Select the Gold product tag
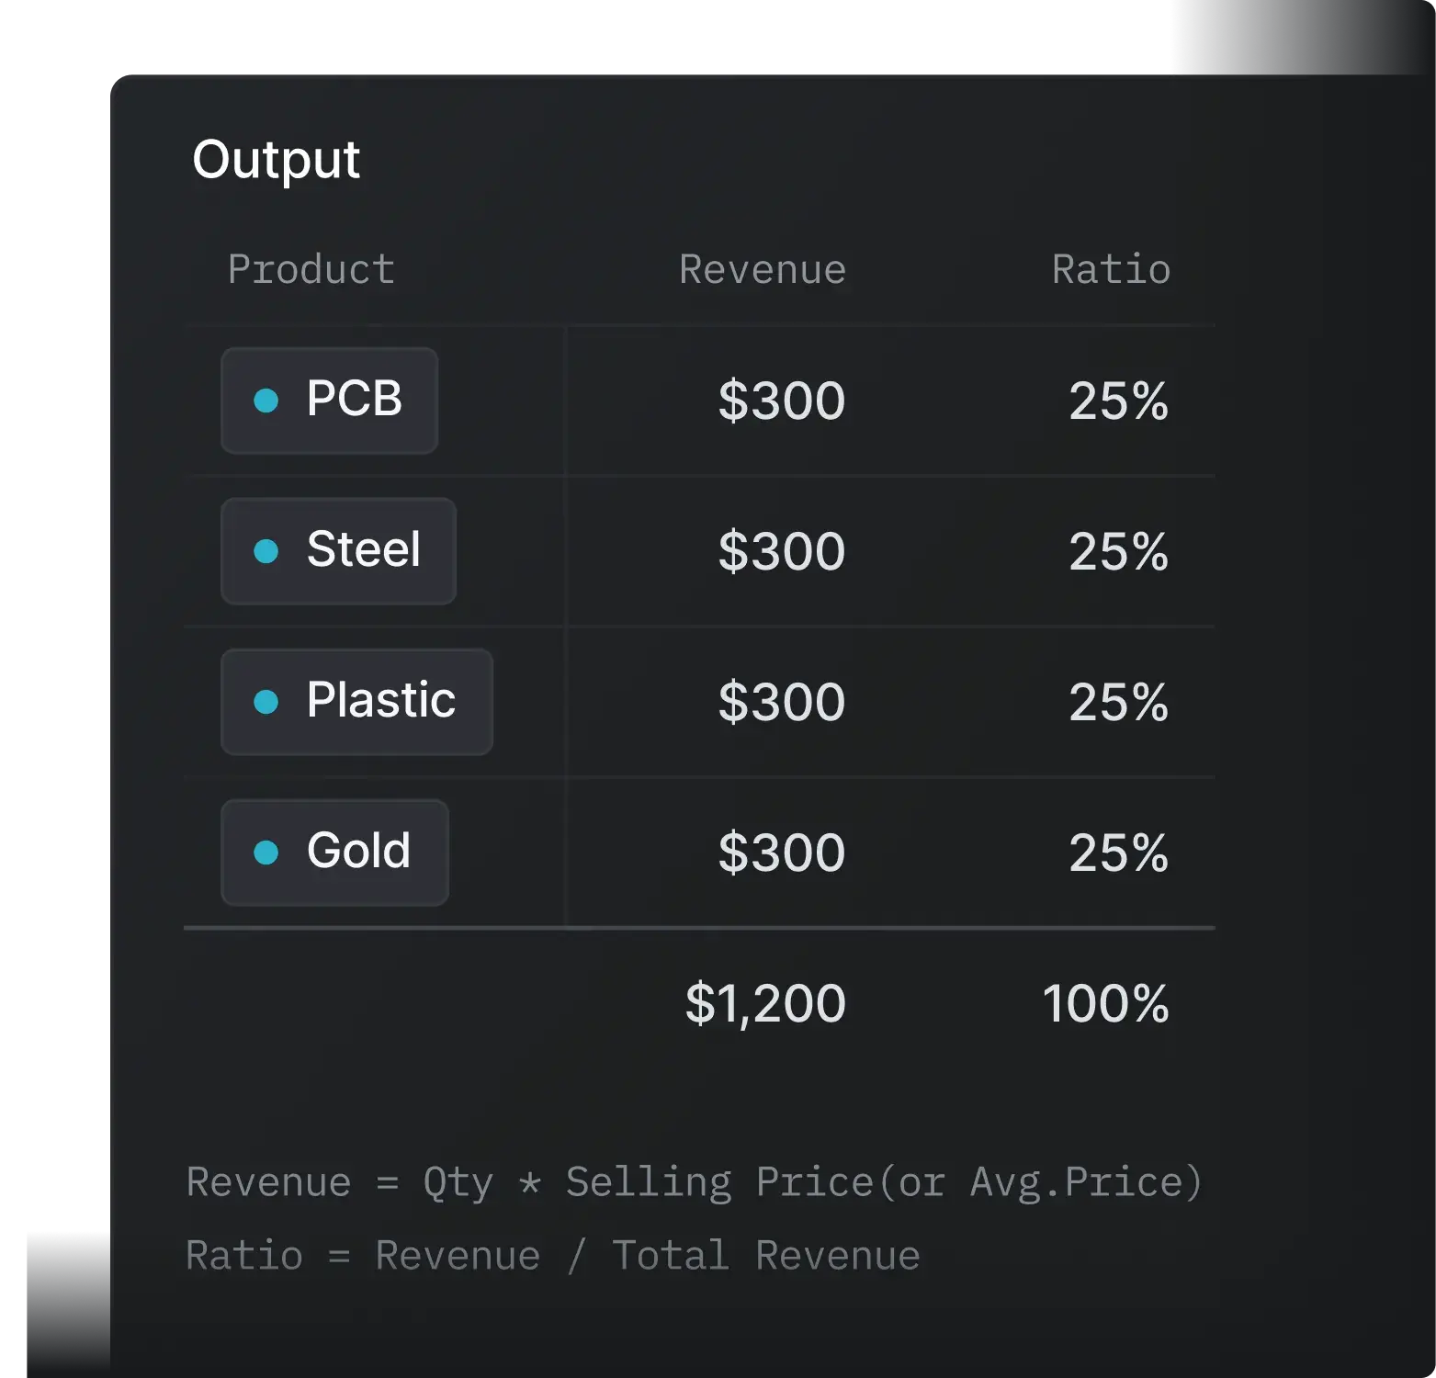Viewport: 1436px width, 1378px height. tap(335, 853)
